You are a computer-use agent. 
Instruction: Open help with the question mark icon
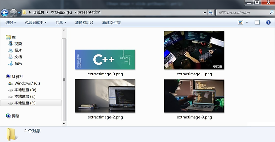[x=268, y=22]
